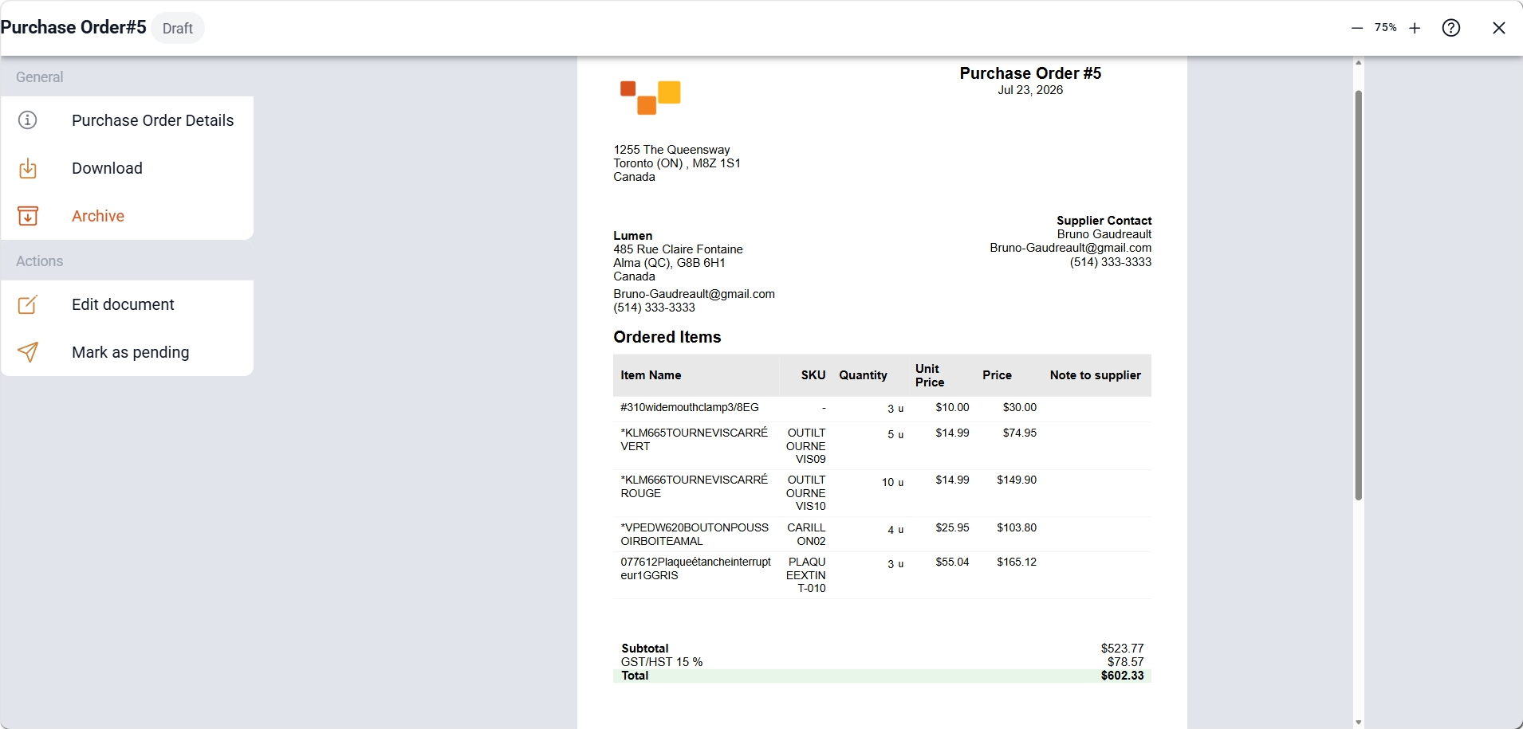Click the supplier name Lumen
Screen dimensions: 1523x729
coord(633,236)
